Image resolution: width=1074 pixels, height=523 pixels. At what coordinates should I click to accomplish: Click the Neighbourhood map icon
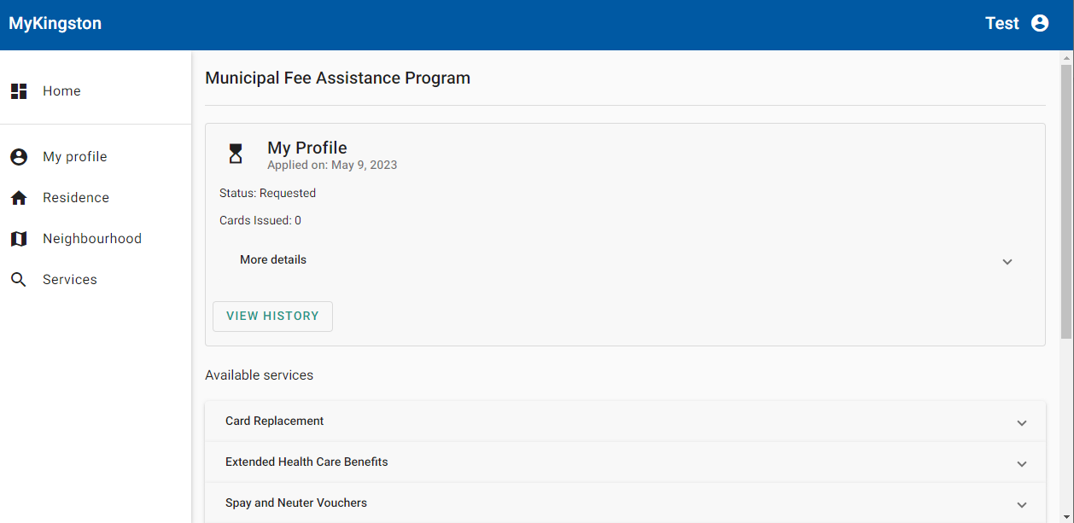(18, 238)
